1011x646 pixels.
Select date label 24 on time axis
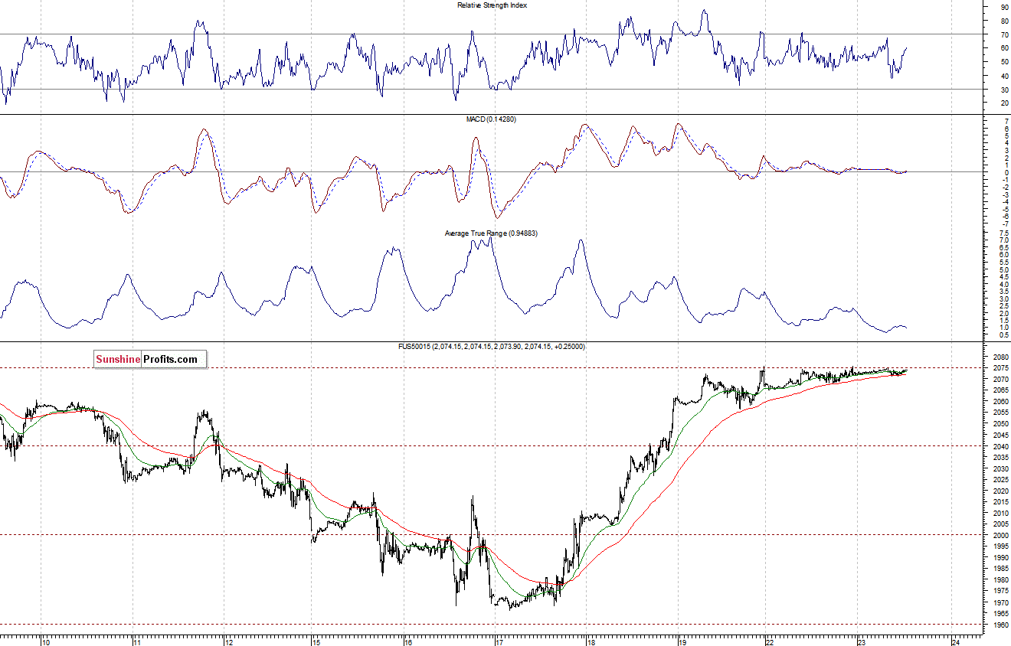tap(955, 641)
